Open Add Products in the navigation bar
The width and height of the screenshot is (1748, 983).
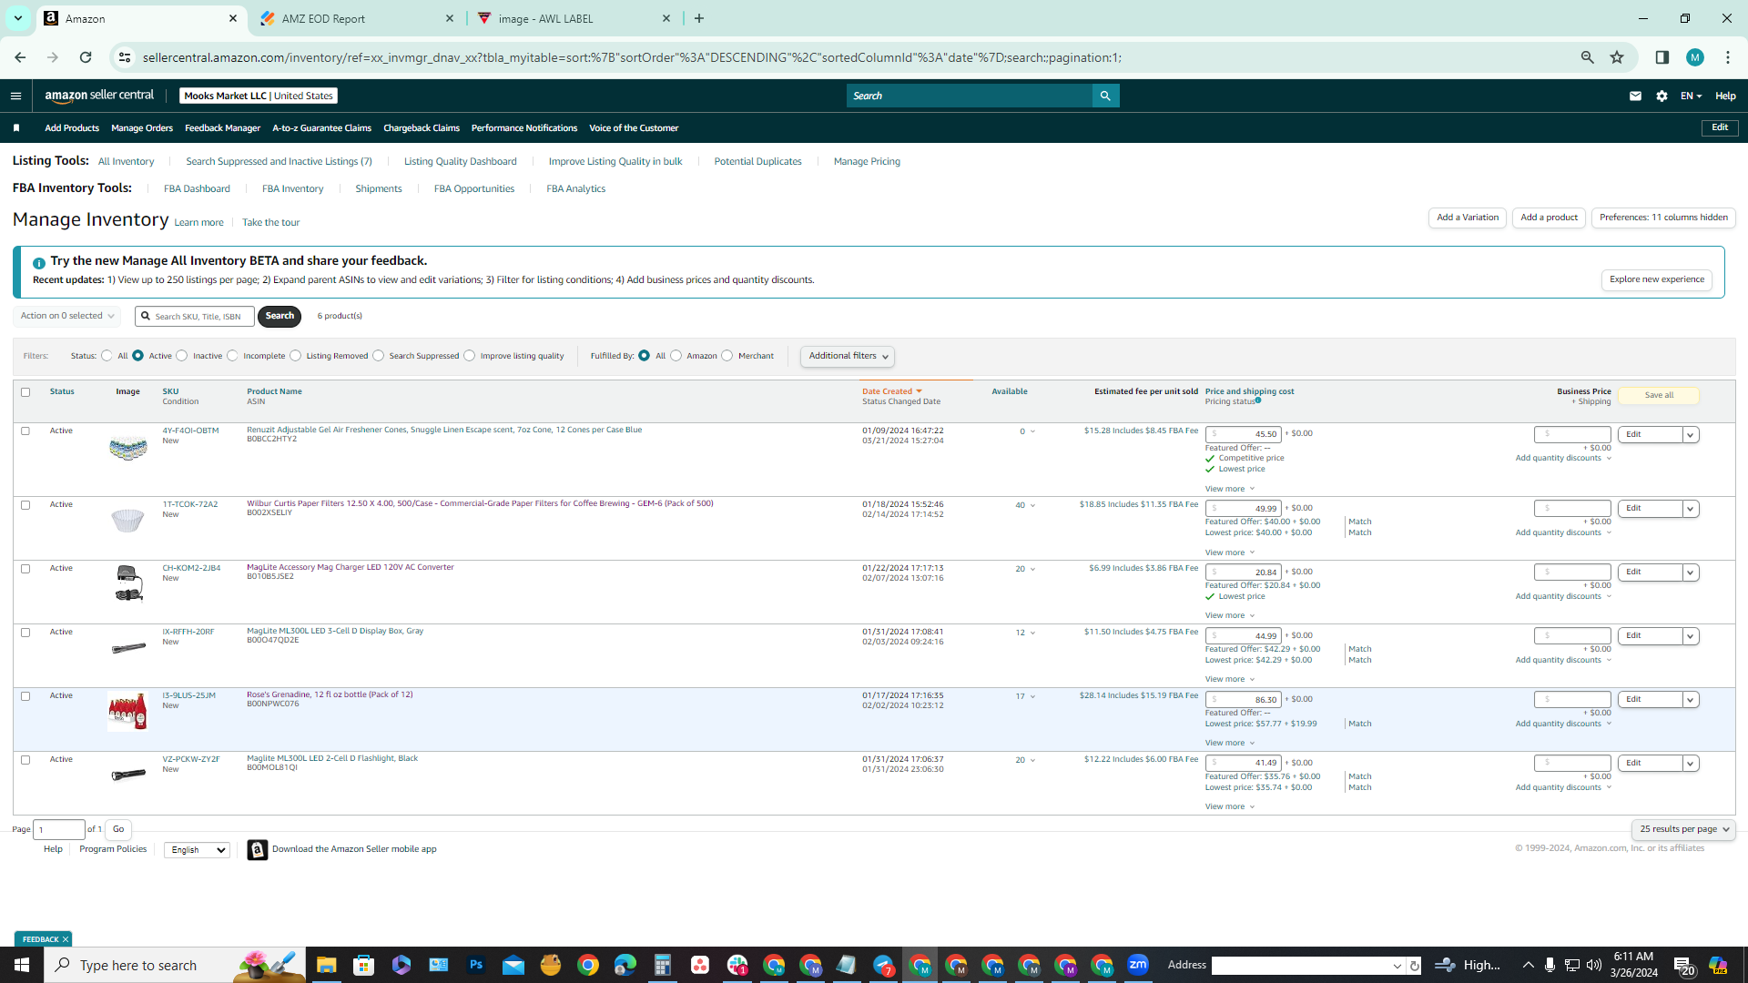[x=72, y=128]
